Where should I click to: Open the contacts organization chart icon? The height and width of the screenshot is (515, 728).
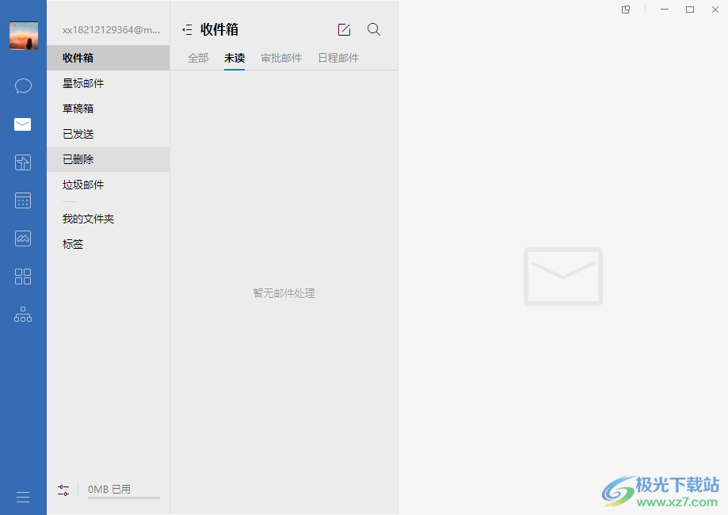point(23,314)
